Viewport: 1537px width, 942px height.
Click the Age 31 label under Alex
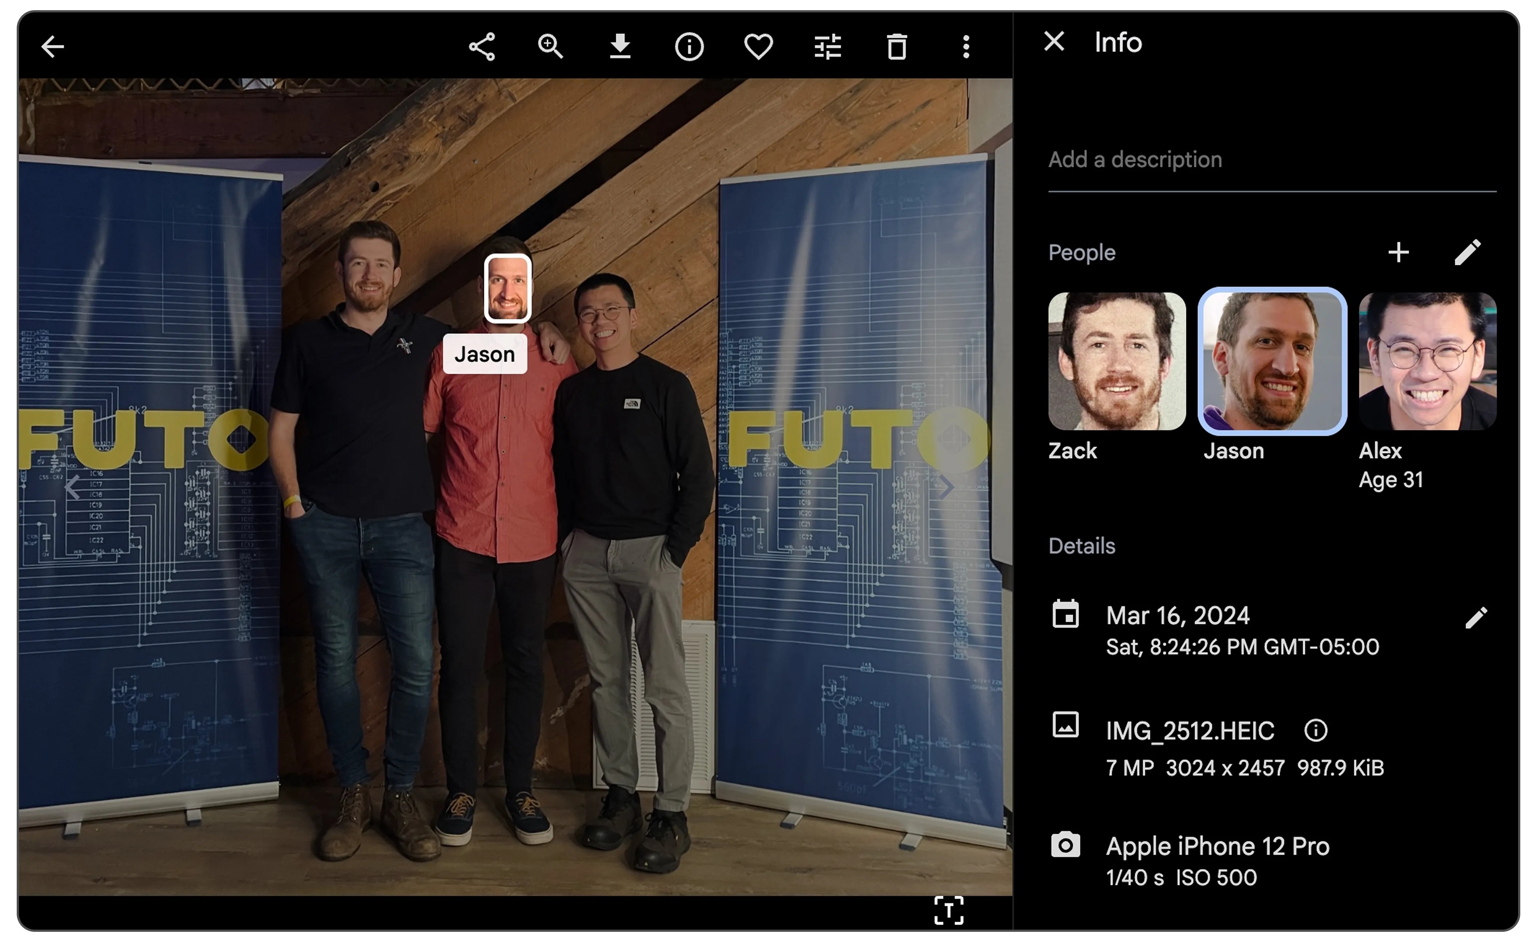pos(1391,479)
